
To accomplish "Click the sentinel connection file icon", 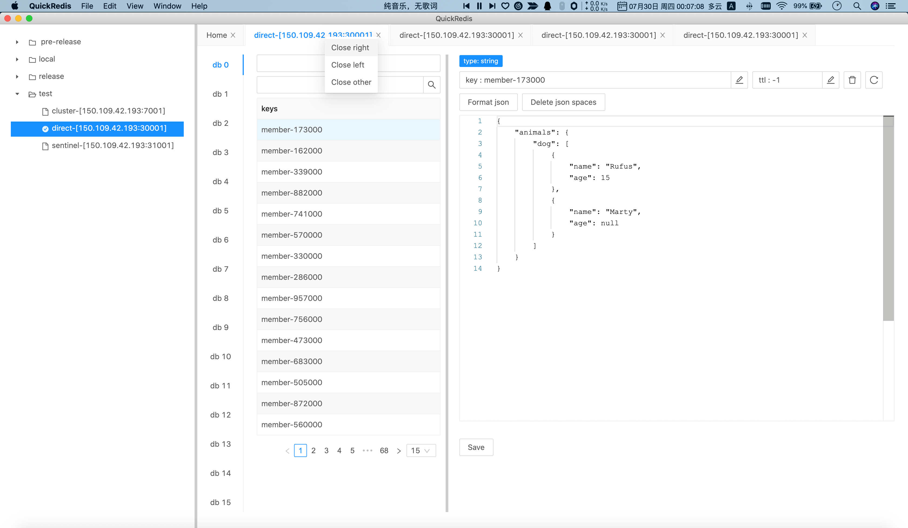I will [x=45, y=146].
